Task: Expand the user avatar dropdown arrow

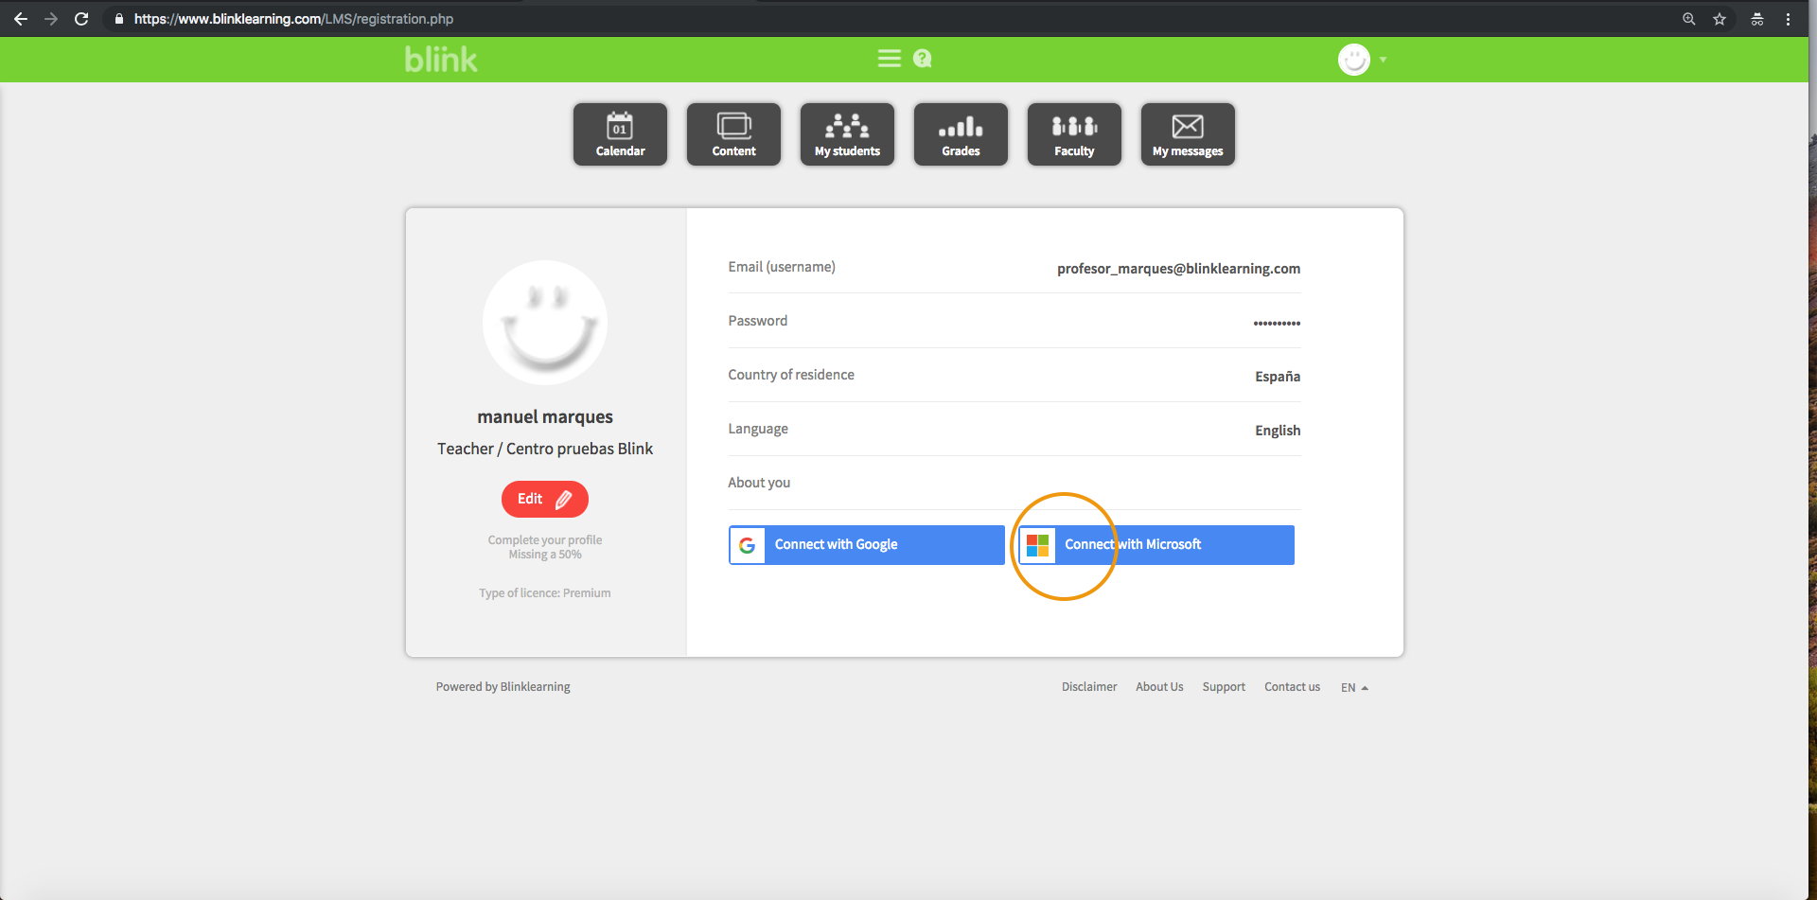Action: click(x=1383, y=60)
